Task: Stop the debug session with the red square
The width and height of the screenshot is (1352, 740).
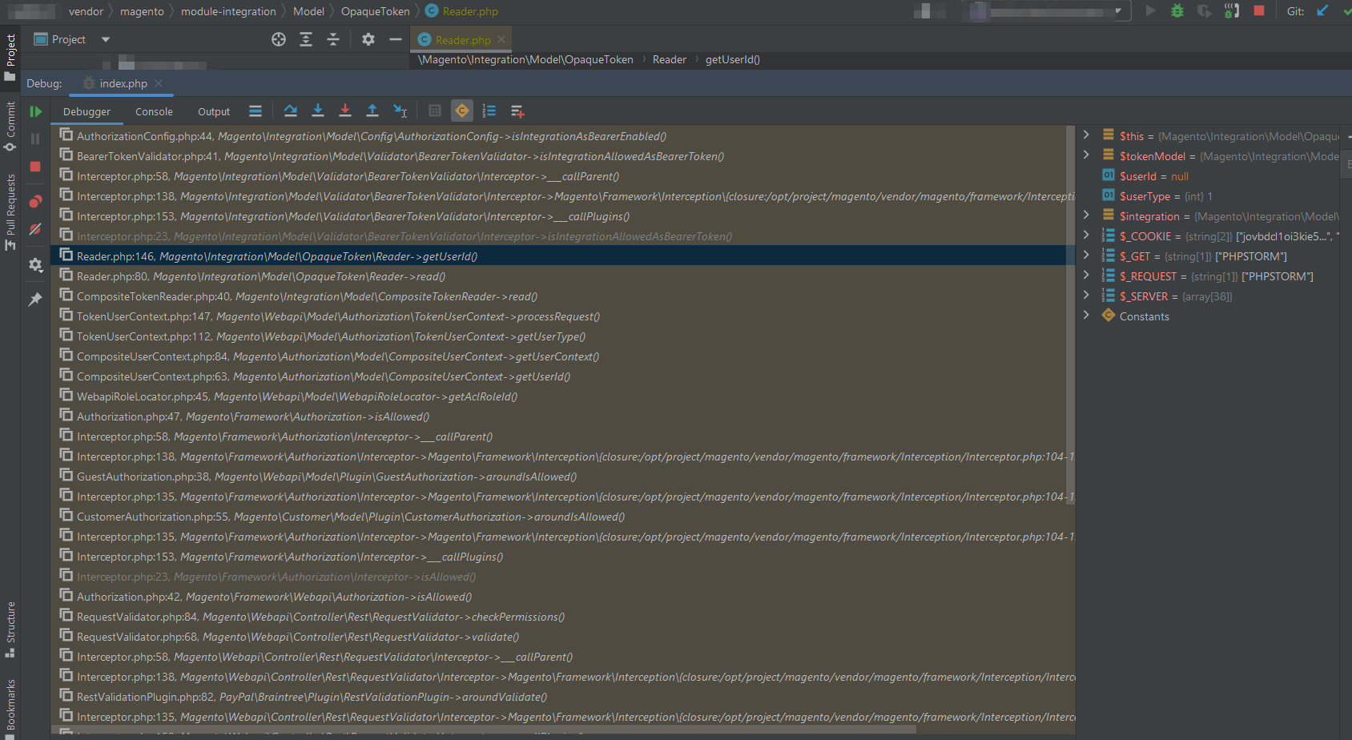Action: pyautogui.click(x=35, y=167)
